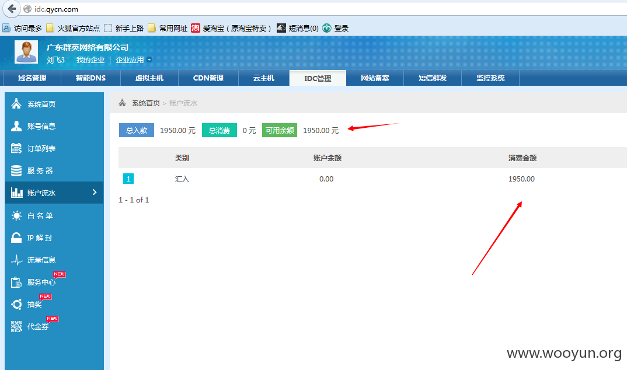627x370 pixels.
Task: Click the globe site icon in address bar
Action: (27, 9)
